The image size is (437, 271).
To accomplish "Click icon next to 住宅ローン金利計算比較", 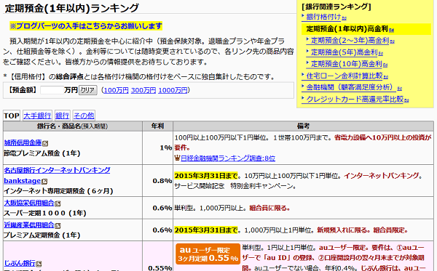I will [x=386, y=77].
